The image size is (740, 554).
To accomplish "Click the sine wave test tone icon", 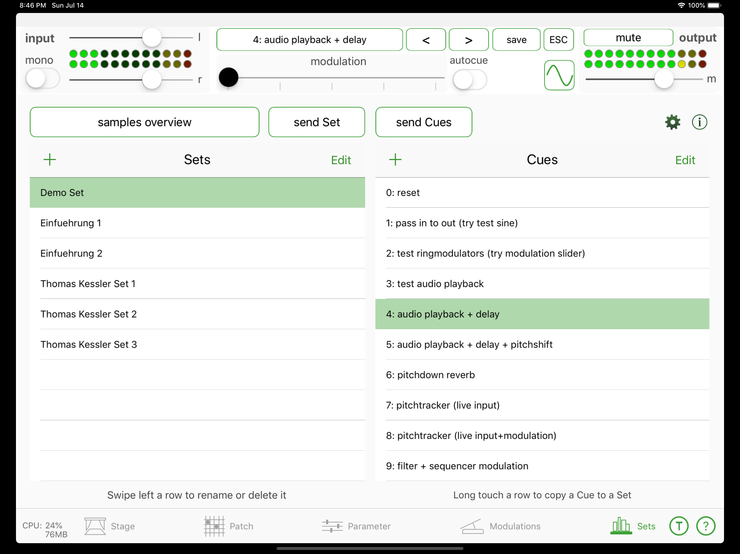I will (559, 75).
